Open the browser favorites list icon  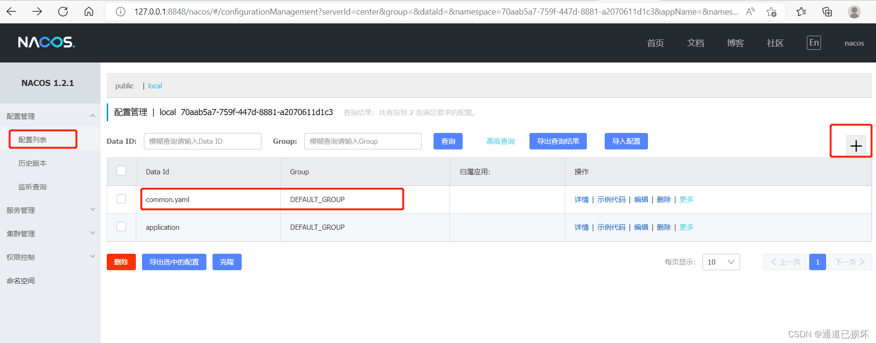pyautogui.click(x=802, y=12)
